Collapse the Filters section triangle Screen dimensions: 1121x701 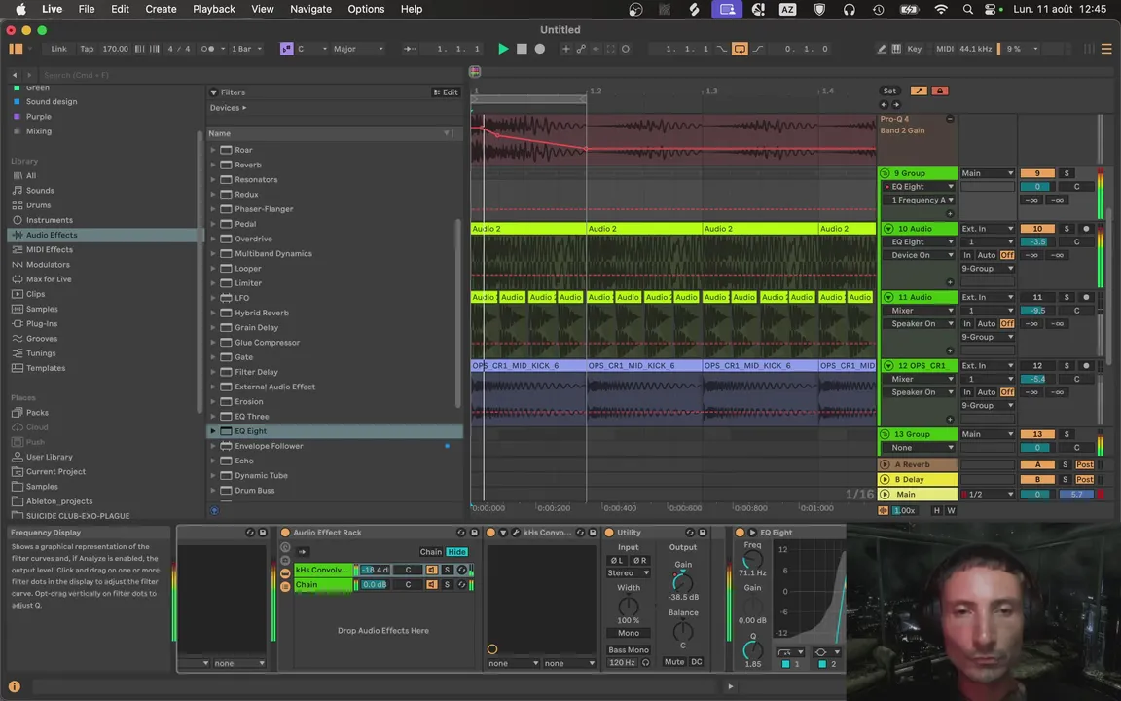coord(213,92)
